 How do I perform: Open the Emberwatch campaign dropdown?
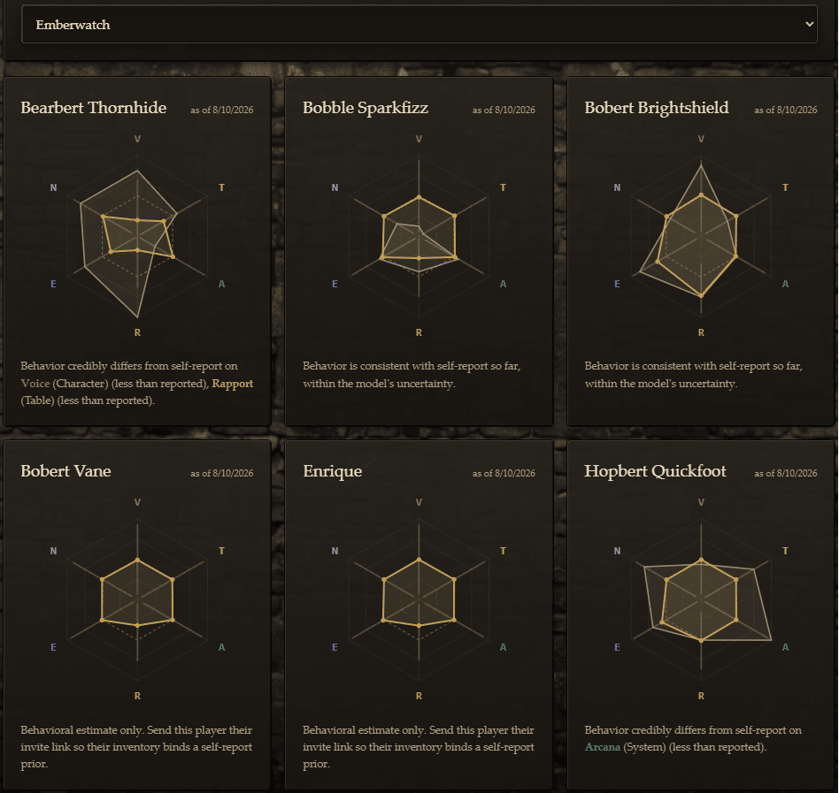pos(419,24)
